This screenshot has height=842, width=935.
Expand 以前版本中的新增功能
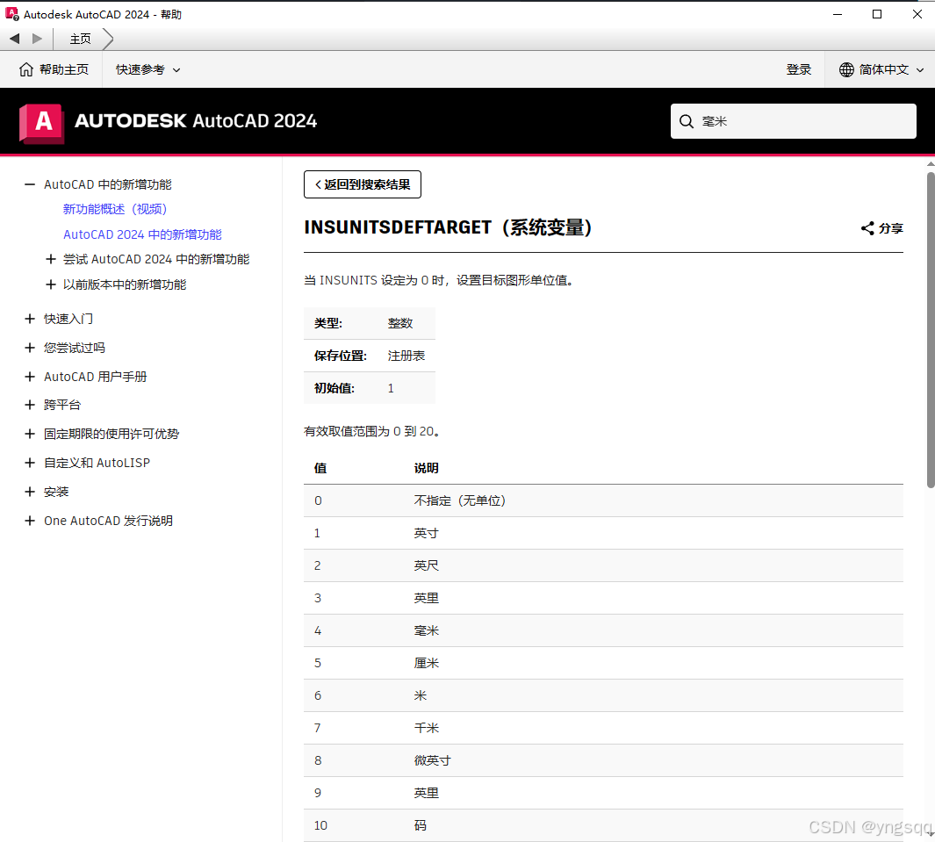51,285
